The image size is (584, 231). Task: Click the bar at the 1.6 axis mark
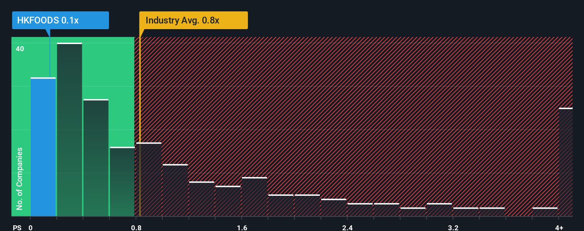click(x=254, y=197)
